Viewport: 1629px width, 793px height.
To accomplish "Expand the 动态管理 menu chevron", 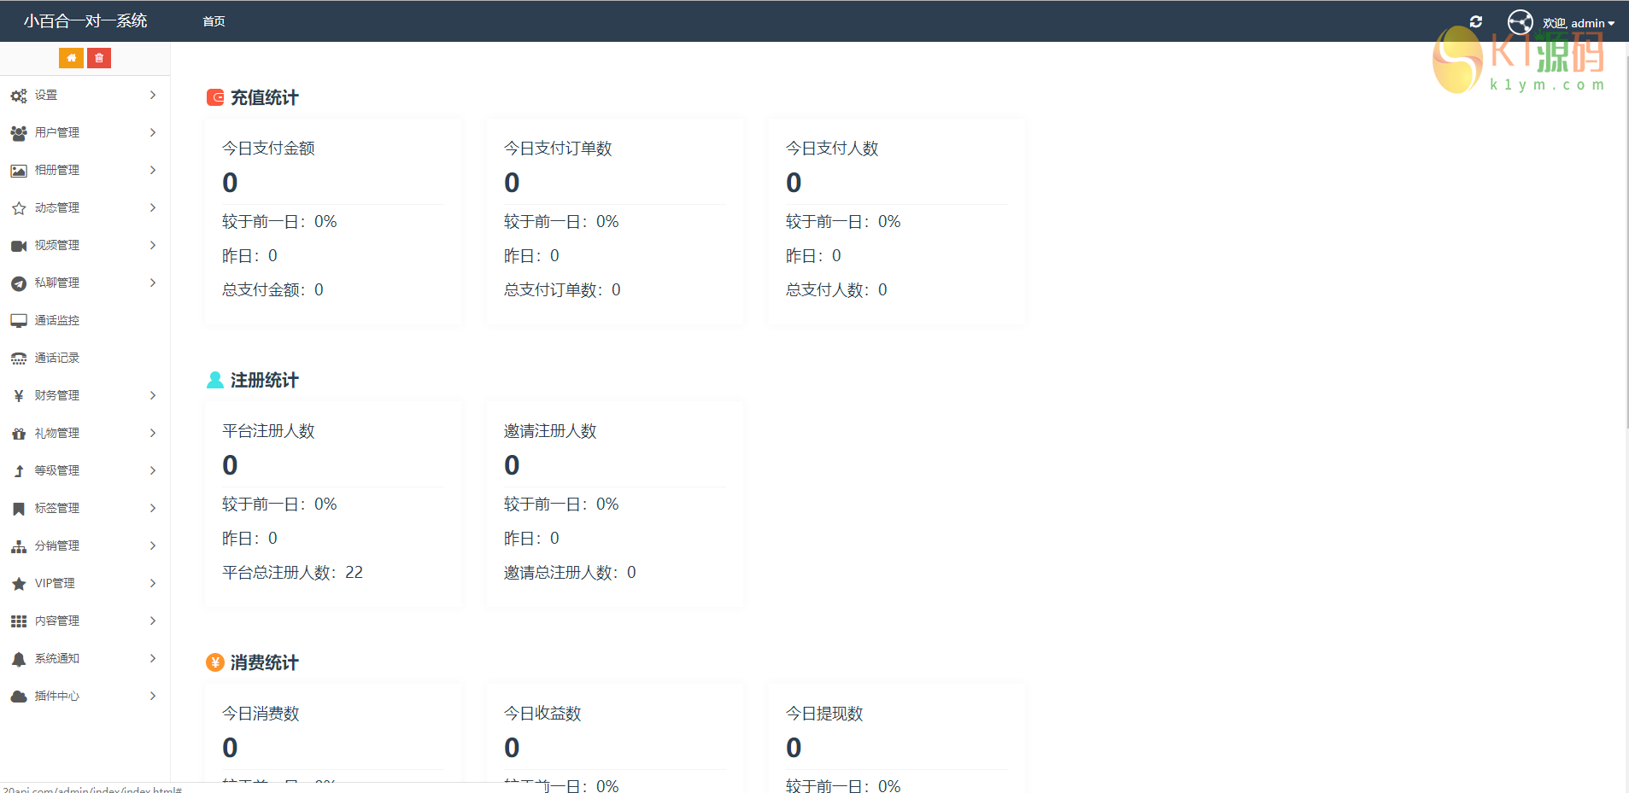I will [153, 207].
